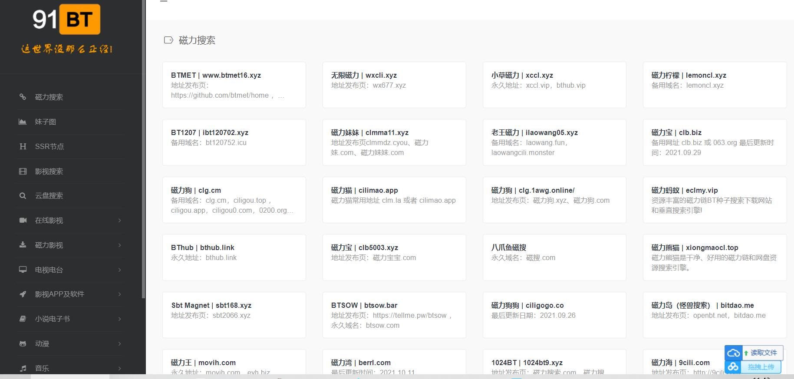The width and height of the screenshot is (794, 379).
Task: Click the film icon beside 影视搜索
Action: [23, 171]
